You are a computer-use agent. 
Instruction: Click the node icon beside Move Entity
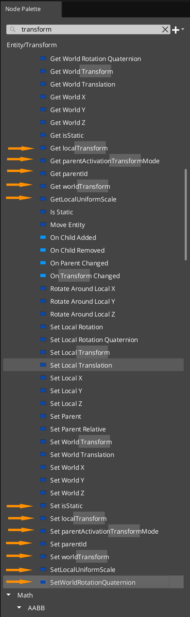point(43,225)
